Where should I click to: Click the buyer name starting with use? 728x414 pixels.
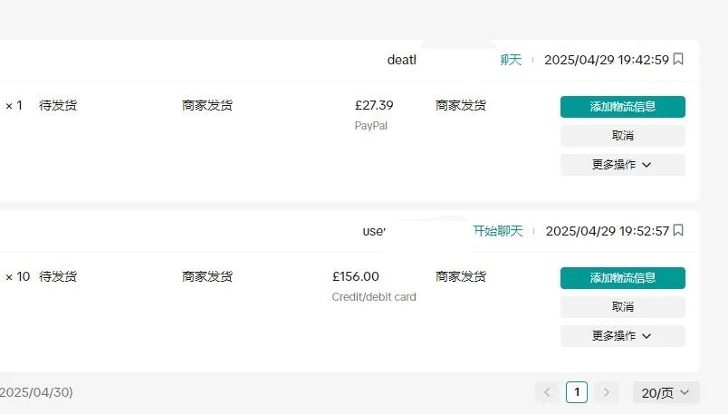(x=374, y=231)
